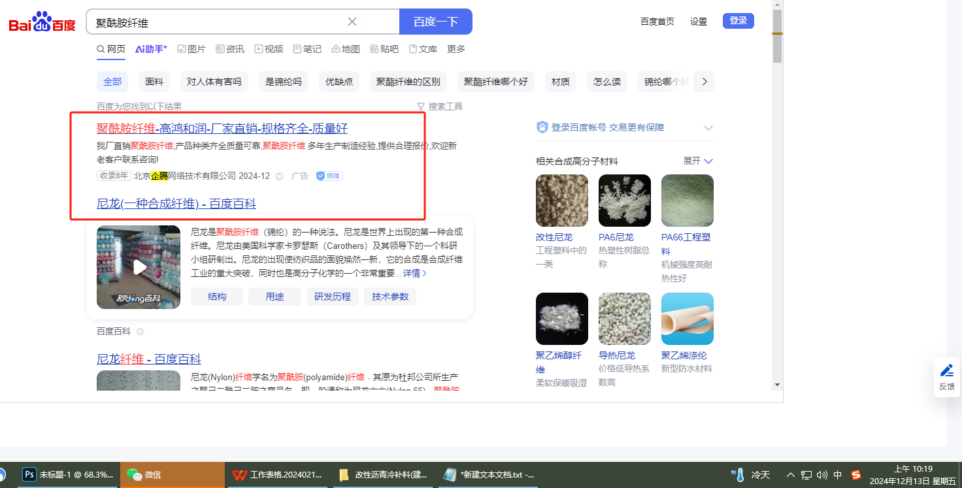Open the 聚乙烯涤纶 image thumbnail
The image size is (962, 488).
(x=688, y=319)
